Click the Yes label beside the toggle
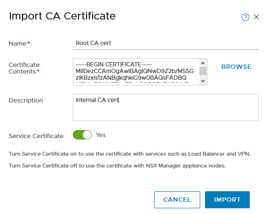Screen dimensions: 264x214 coord(101,135)
